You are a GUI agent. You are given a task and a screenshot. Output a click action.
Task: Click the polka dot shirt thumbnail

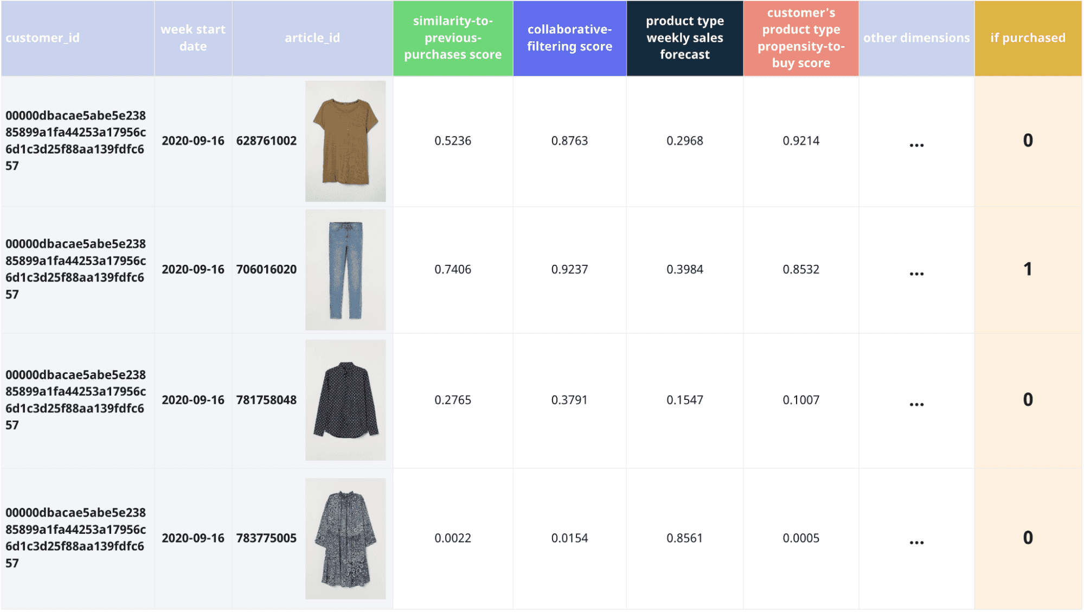(345, 400)
